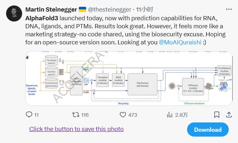Screen dimensions: 238x143
Task: Click the Martin Steinegger display name
Action: pos(51,9)
